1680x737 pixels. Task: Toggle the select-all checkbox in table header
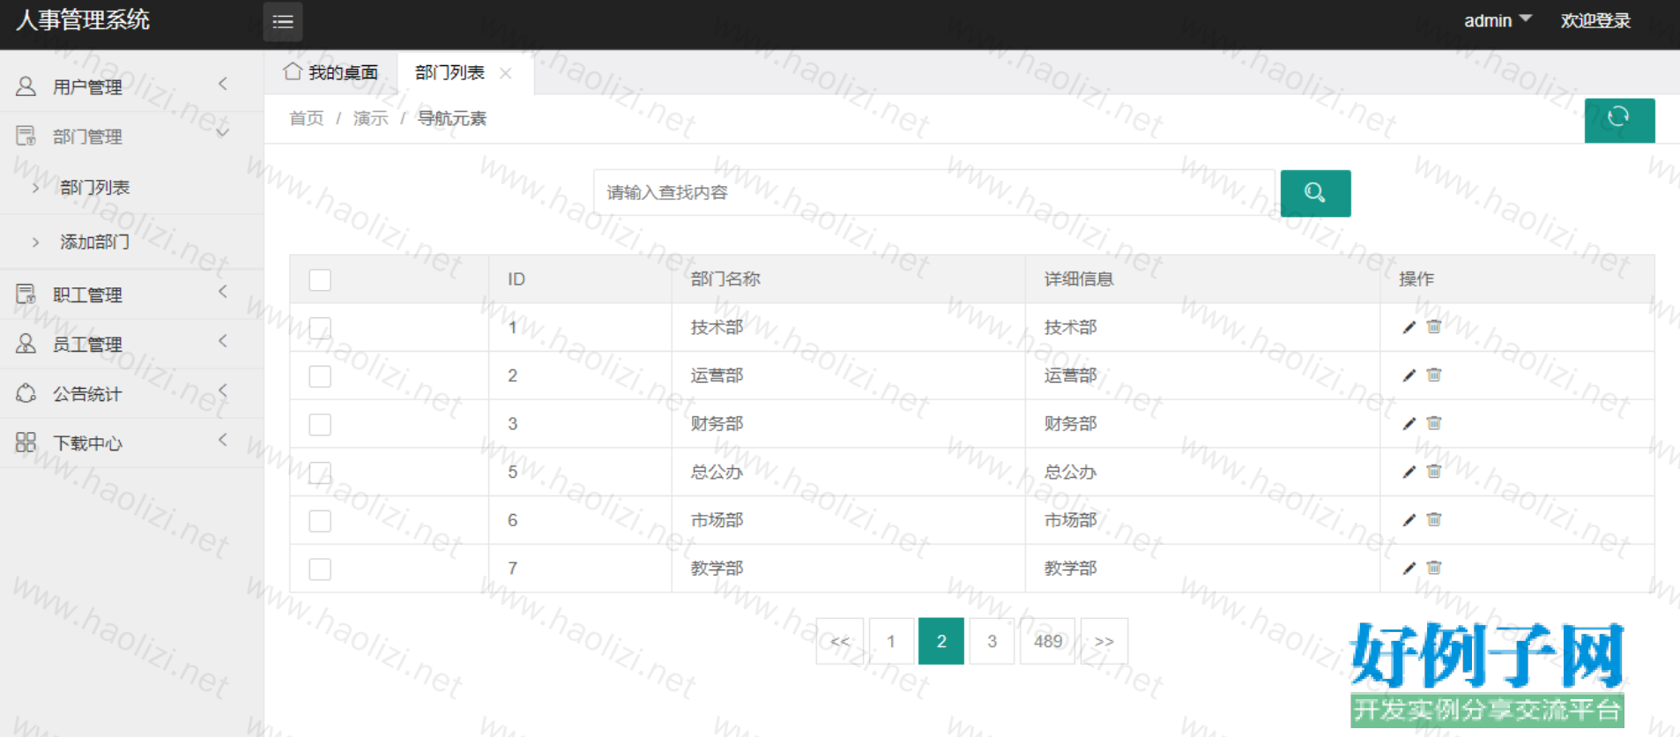(320, 280)
